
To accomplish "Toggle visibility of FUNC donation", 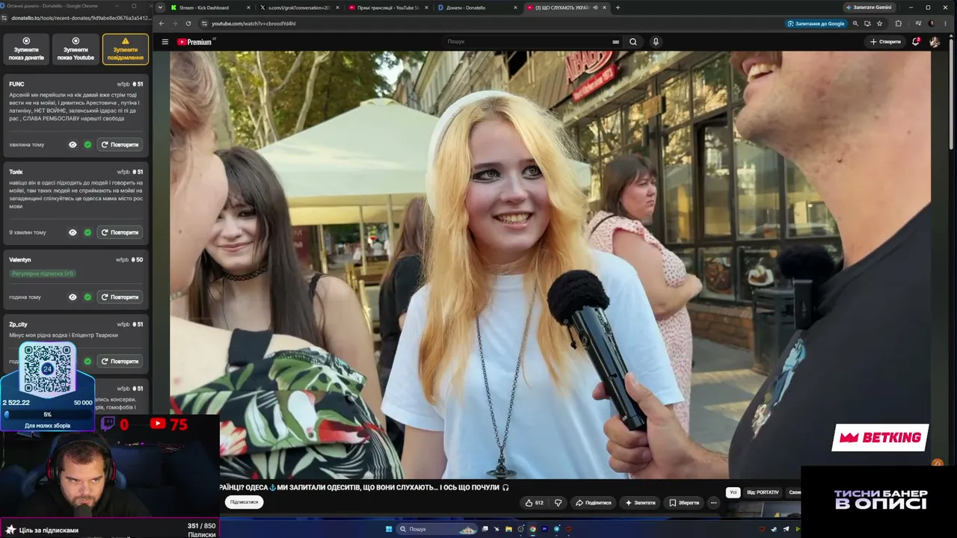I will (x=73, y=144).
